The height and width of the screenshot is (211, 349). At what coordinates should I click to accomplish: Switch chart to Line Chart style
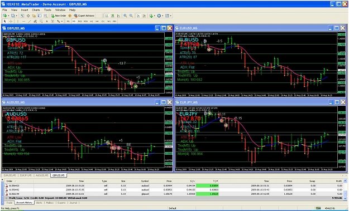coord(118,16)
